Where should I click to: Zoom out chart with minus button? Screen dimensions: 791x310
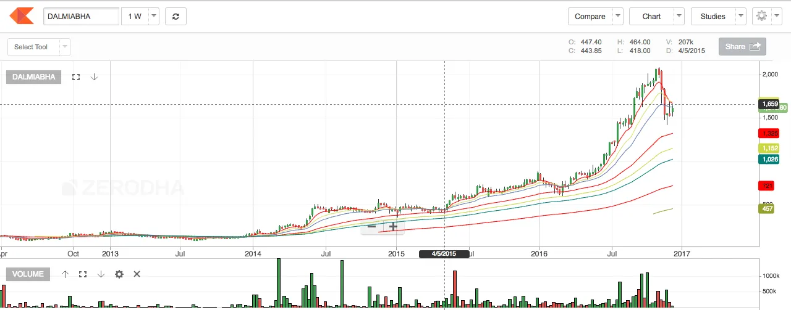click(371, 227)
